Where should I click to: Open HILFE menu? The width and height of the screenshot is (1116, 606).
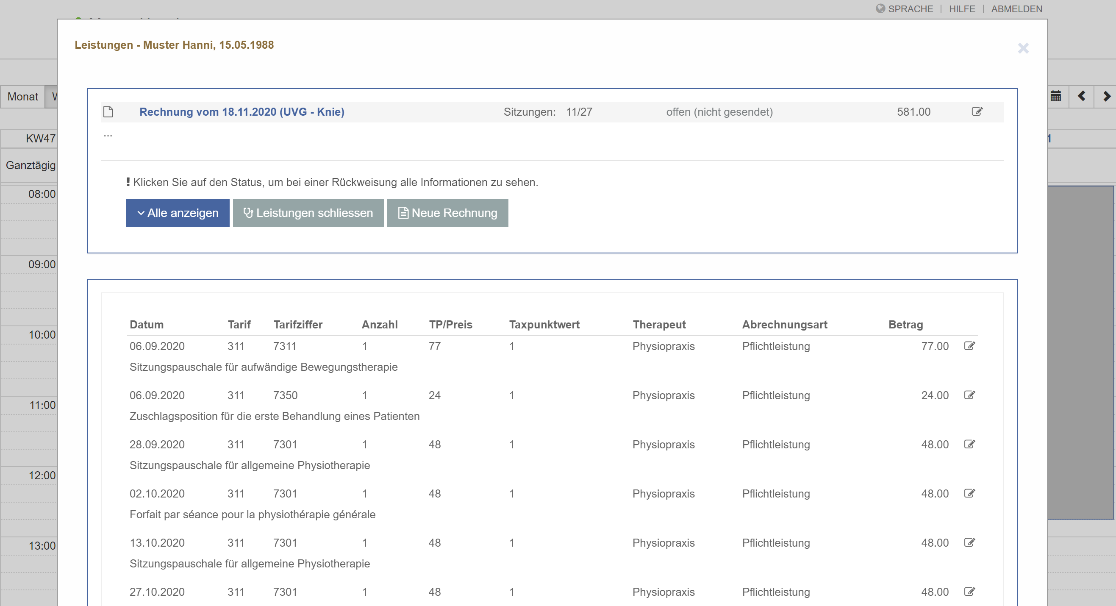pos(962,8)
